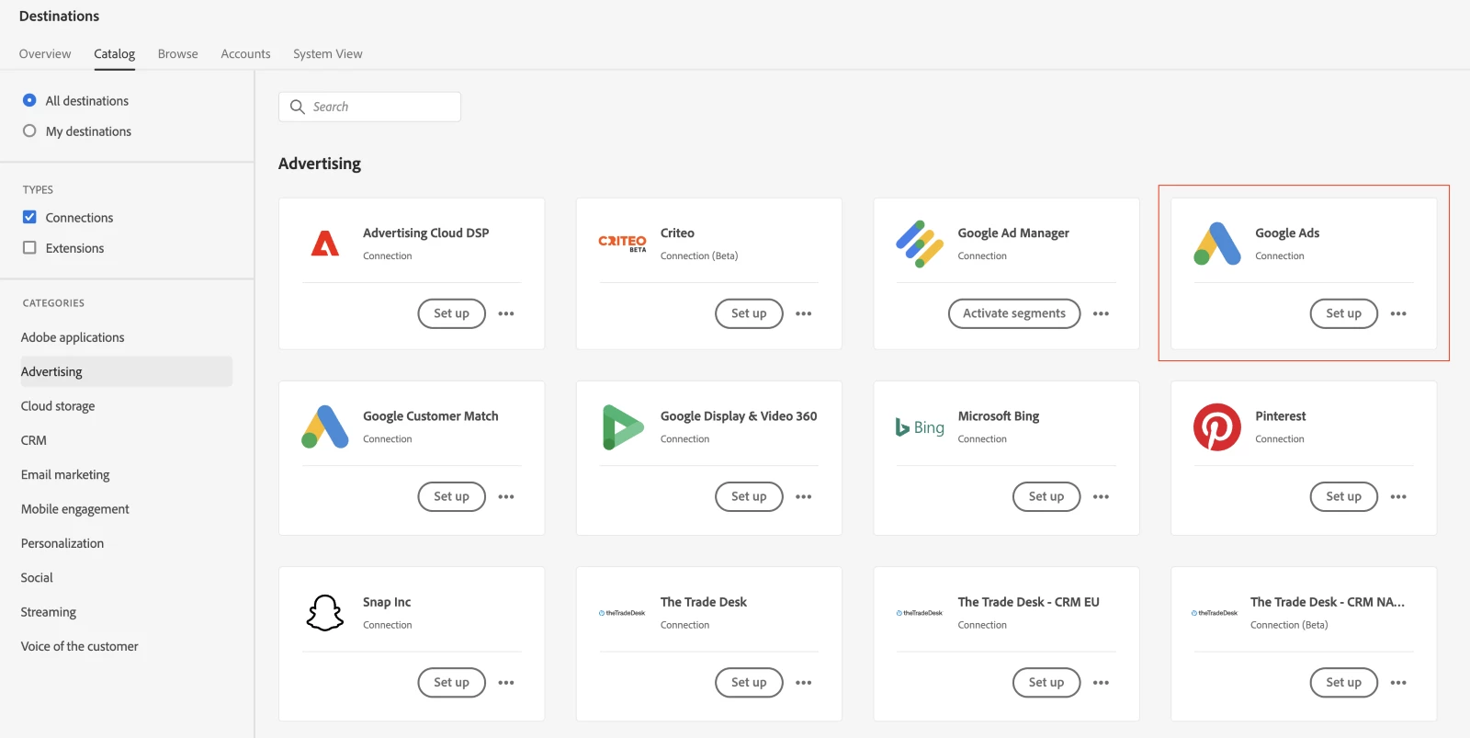Click the Pinterest logo icon
The height and width of the screenshot is (738, 1470).
[1217, 427]
